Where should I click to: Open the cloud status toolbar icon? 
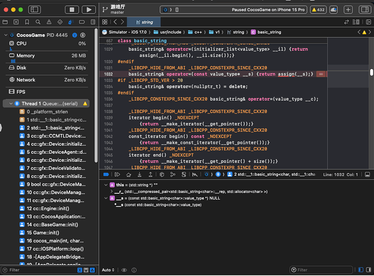pos(333,9)
